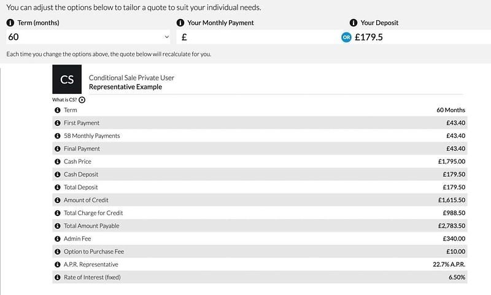Viewport: 491px width, 295px height.
Task: Click info icon for Amount of Credit
Action: click(x=58, y=200)
